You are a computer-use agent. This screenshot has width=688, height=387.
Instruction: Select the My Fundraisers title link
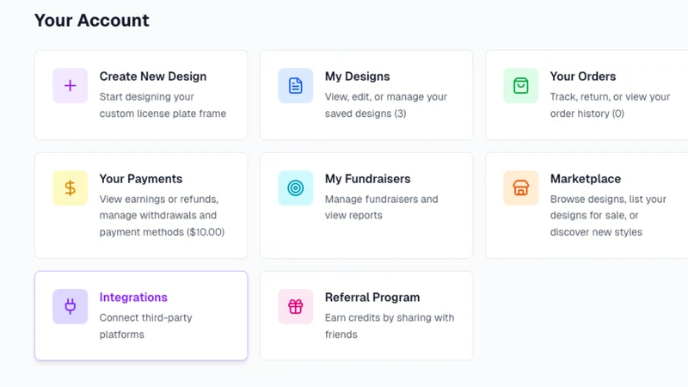pyautogui.click(x=368, y=179)
